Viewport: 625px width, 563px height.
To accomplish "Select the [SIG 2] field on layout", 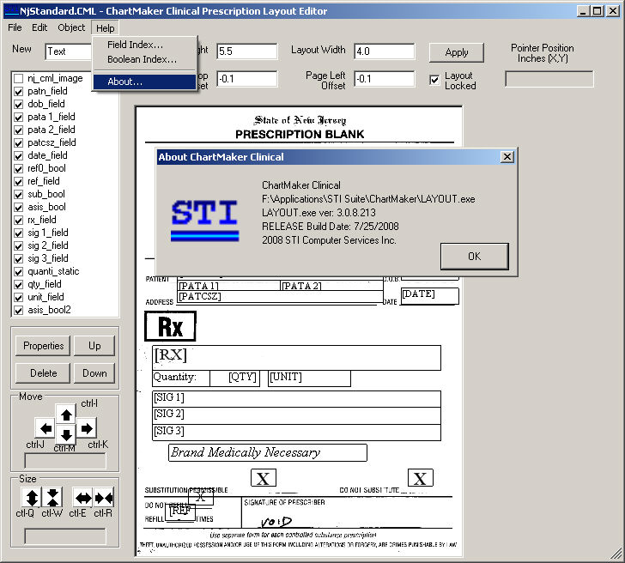I will 296,415.
